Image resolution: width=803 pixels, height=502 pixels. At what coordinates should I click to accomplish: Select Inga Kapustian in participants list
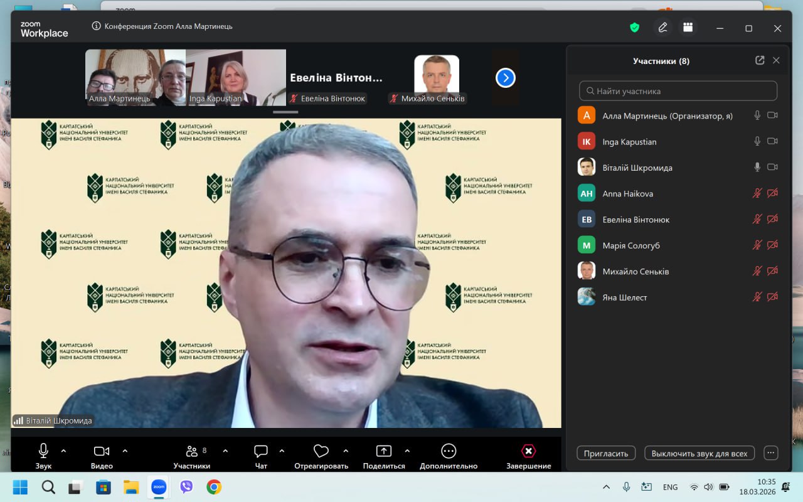[629, 142]
